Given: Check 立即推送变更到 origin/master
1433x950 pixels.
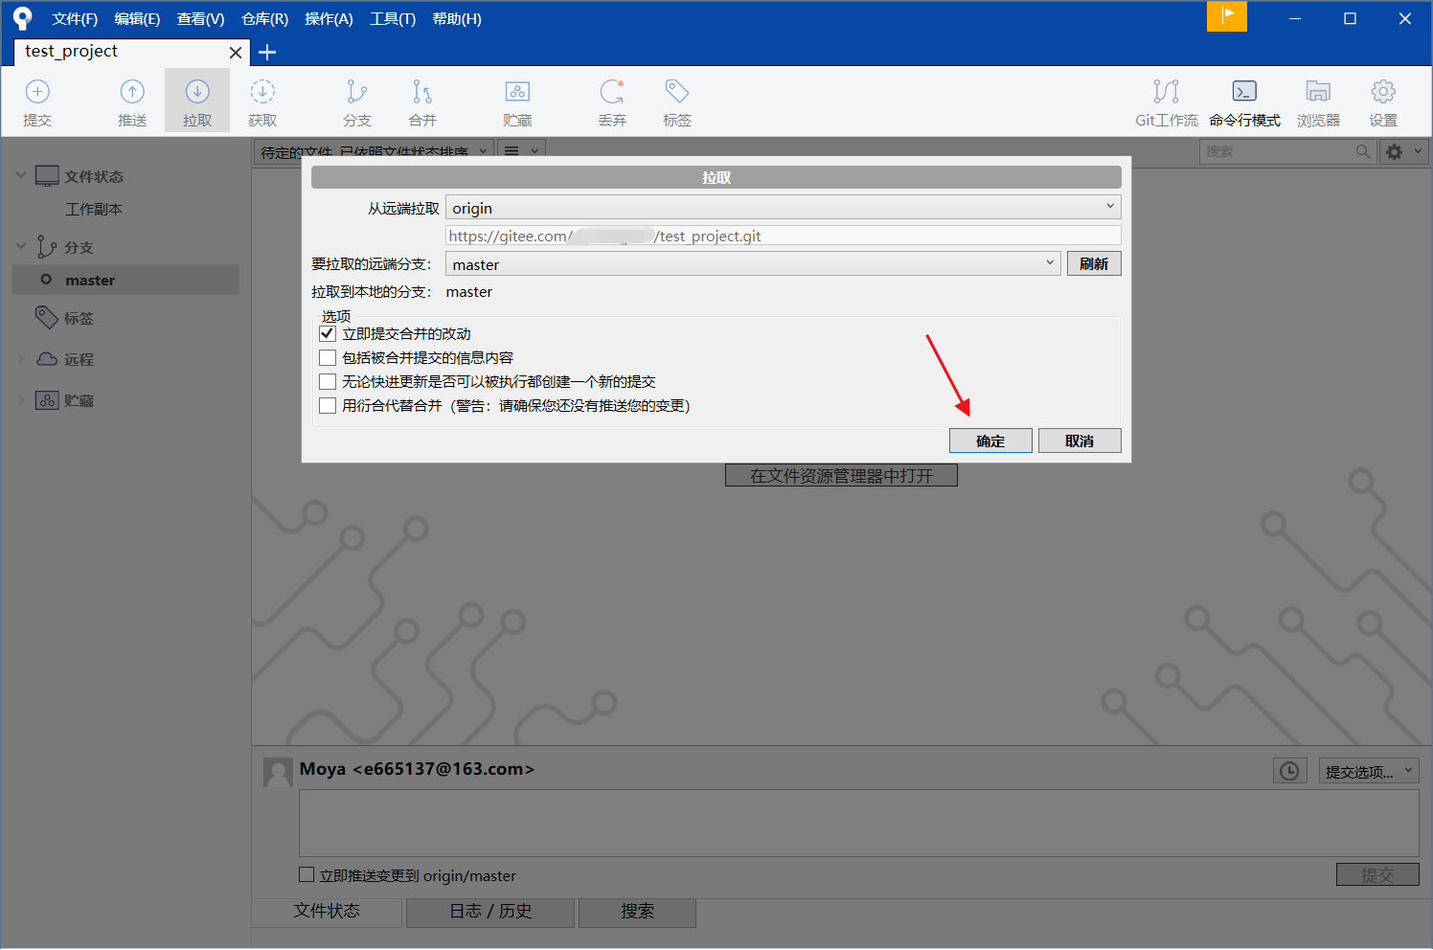Looking at the screenshot, I should [x=307, y=874].
